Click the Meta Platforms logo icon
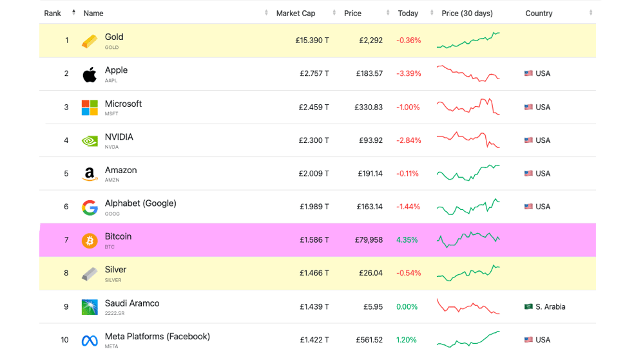Image resolution: width=634 pixels, height=356 pixels. 90,341
